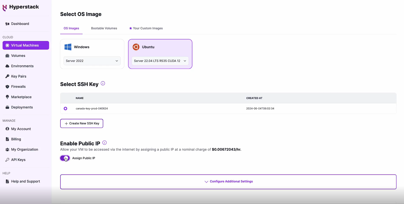Click the My Organization people icon
Viewport: 404px width, 204px height.
tap(7, 149)
